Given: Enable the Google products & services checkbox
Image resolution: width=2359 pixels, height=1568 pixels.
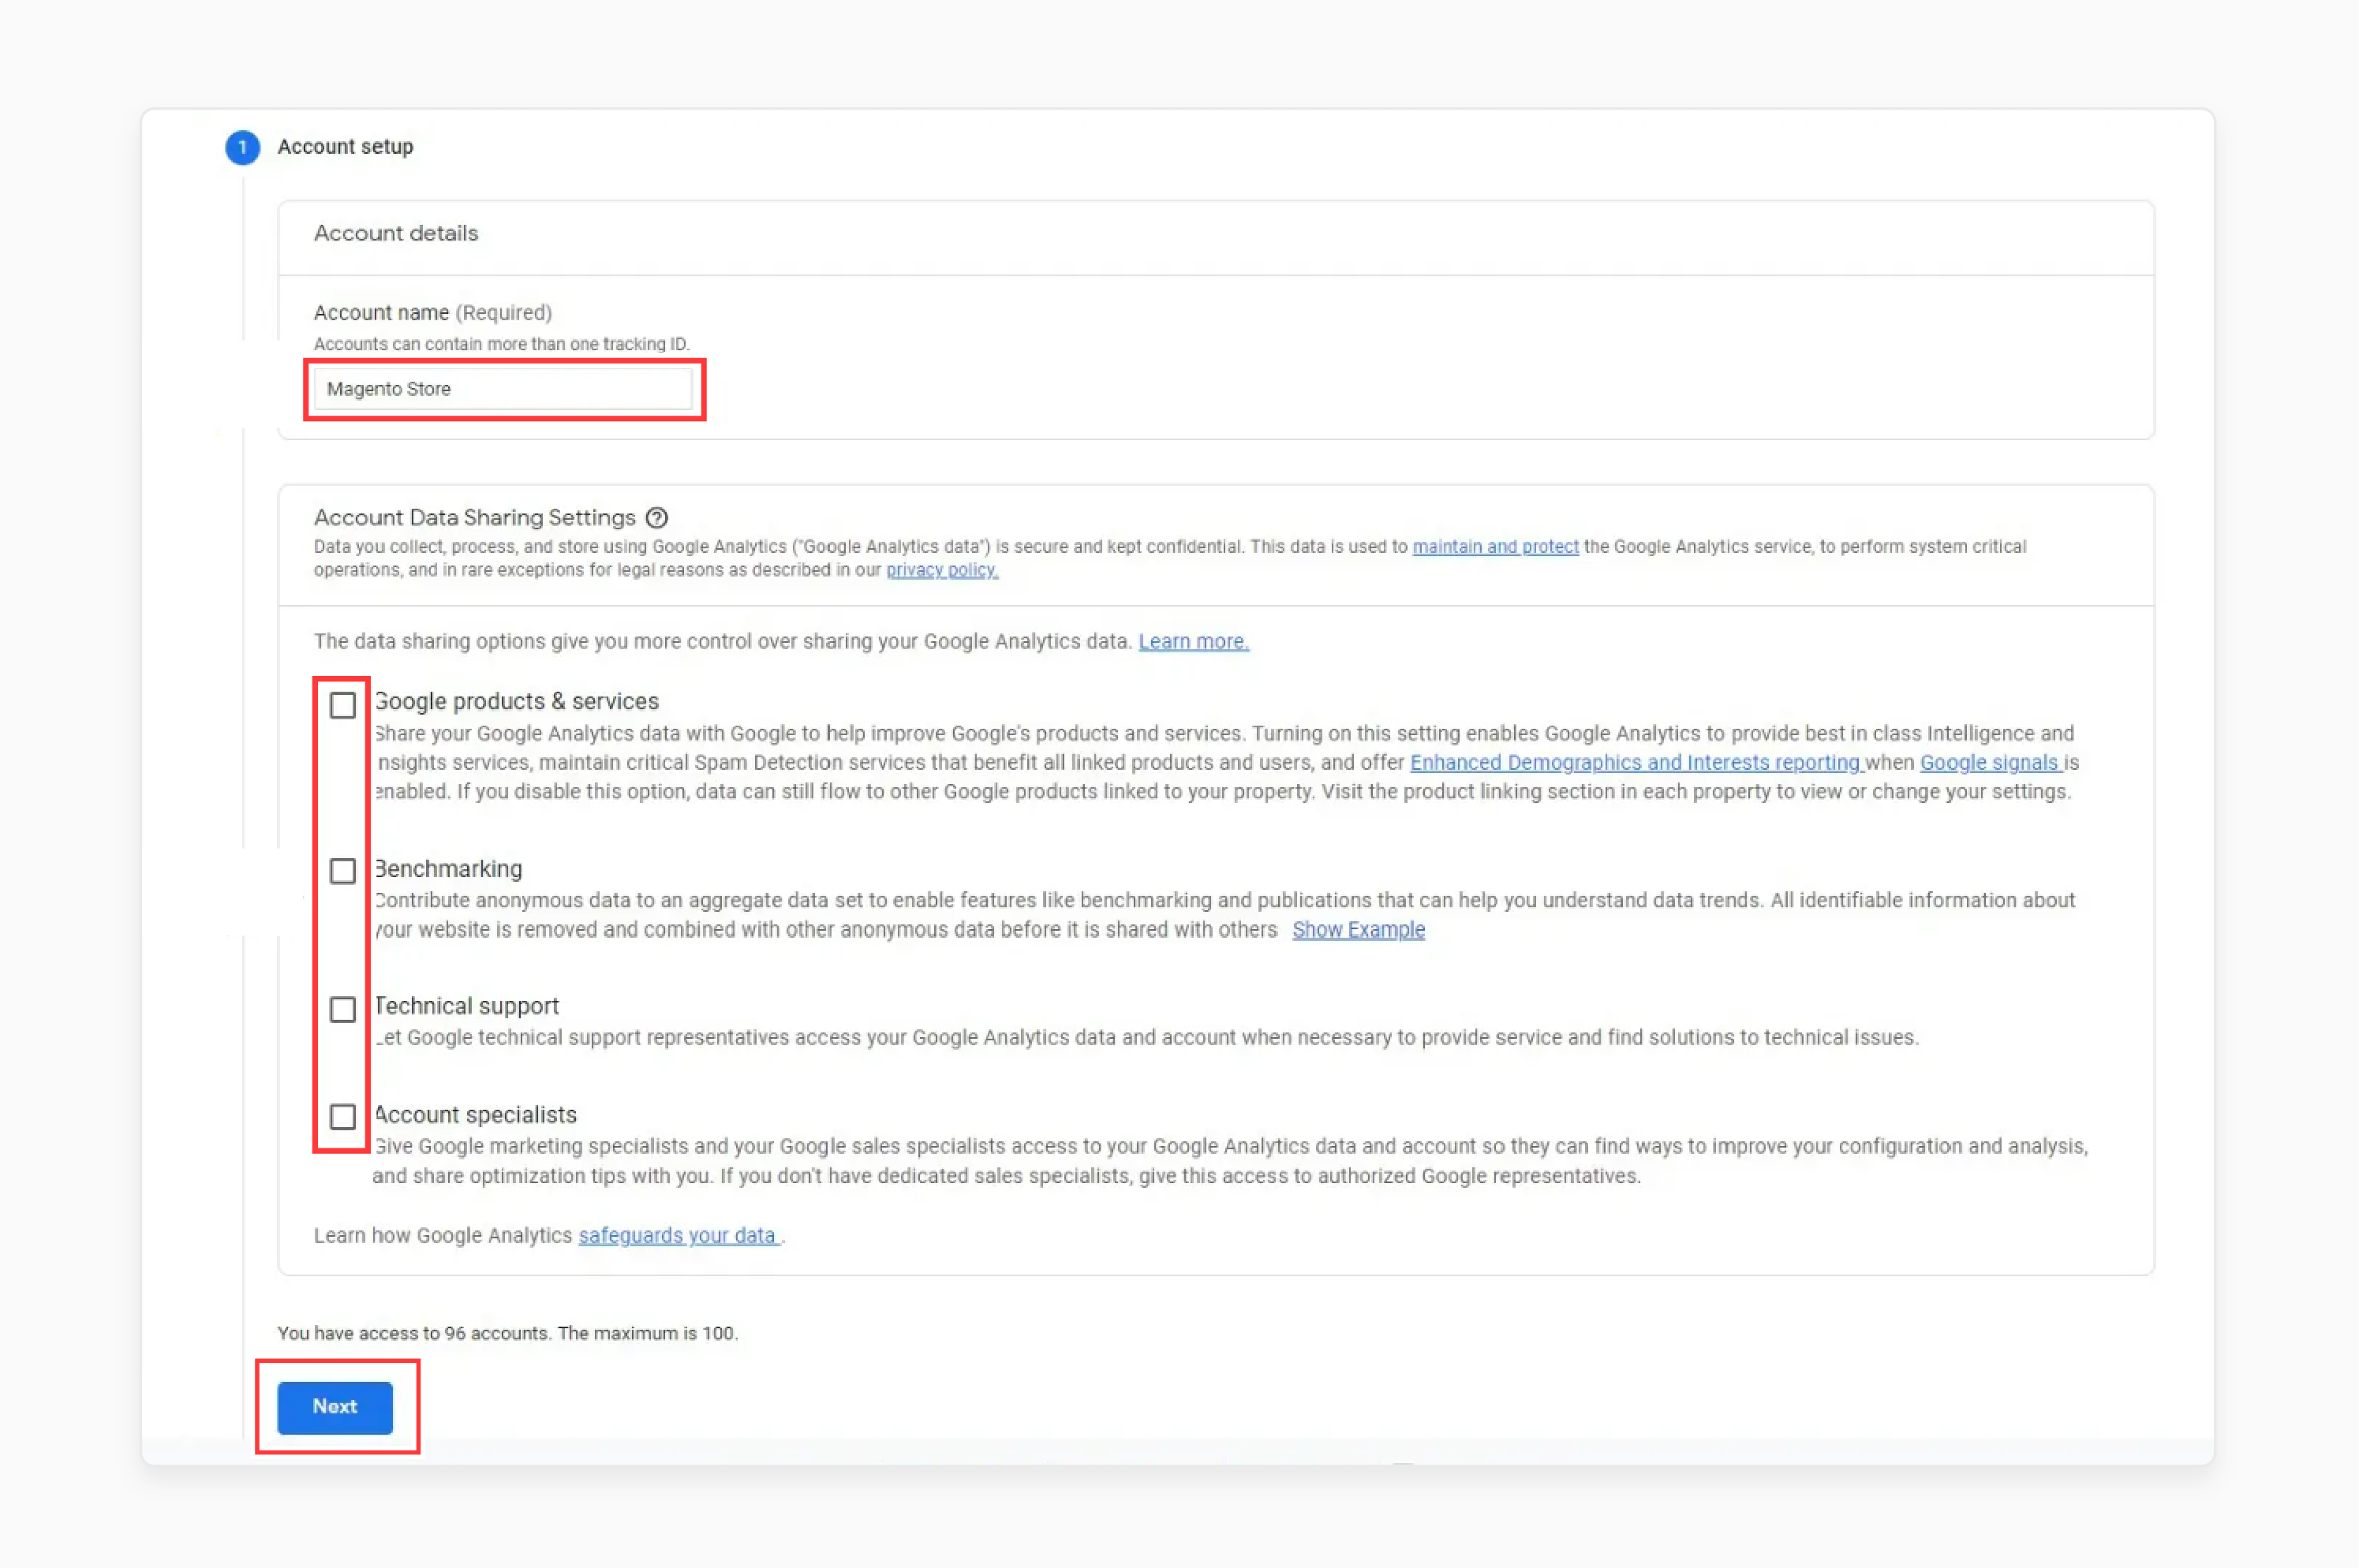Looking at the screenshot, I should [342, 704].
